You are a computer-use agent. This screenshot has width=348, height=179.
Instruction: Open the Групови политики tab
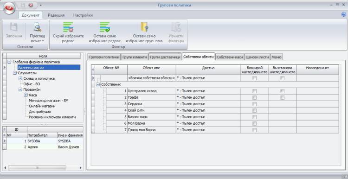click(104, 57)
